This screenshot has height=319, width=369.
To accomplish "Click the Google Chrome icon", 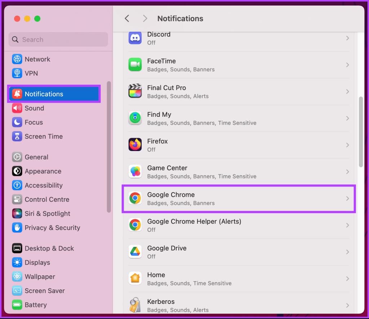I will [135, 198].
